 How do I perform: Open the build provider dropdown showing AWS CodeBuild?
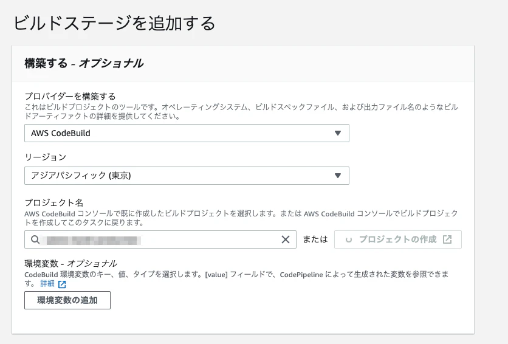(x=187, y=133)
